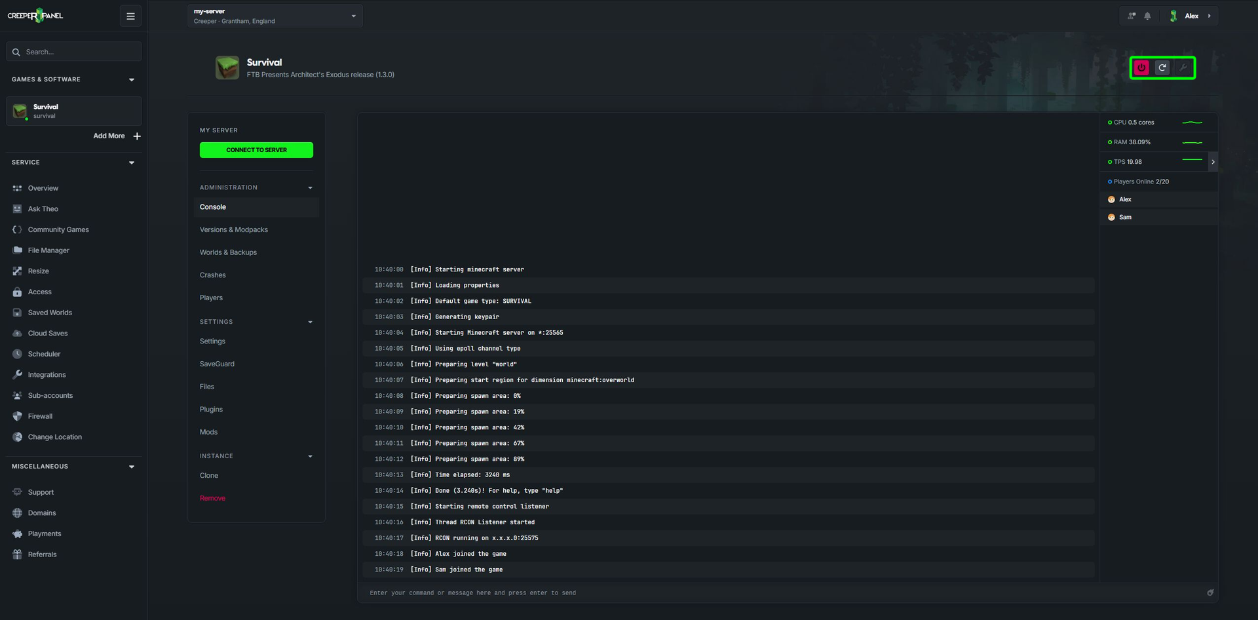The width and height of the screenshot is (1258, 620).
Task: Open the notifications bell
Action: 1147,16
